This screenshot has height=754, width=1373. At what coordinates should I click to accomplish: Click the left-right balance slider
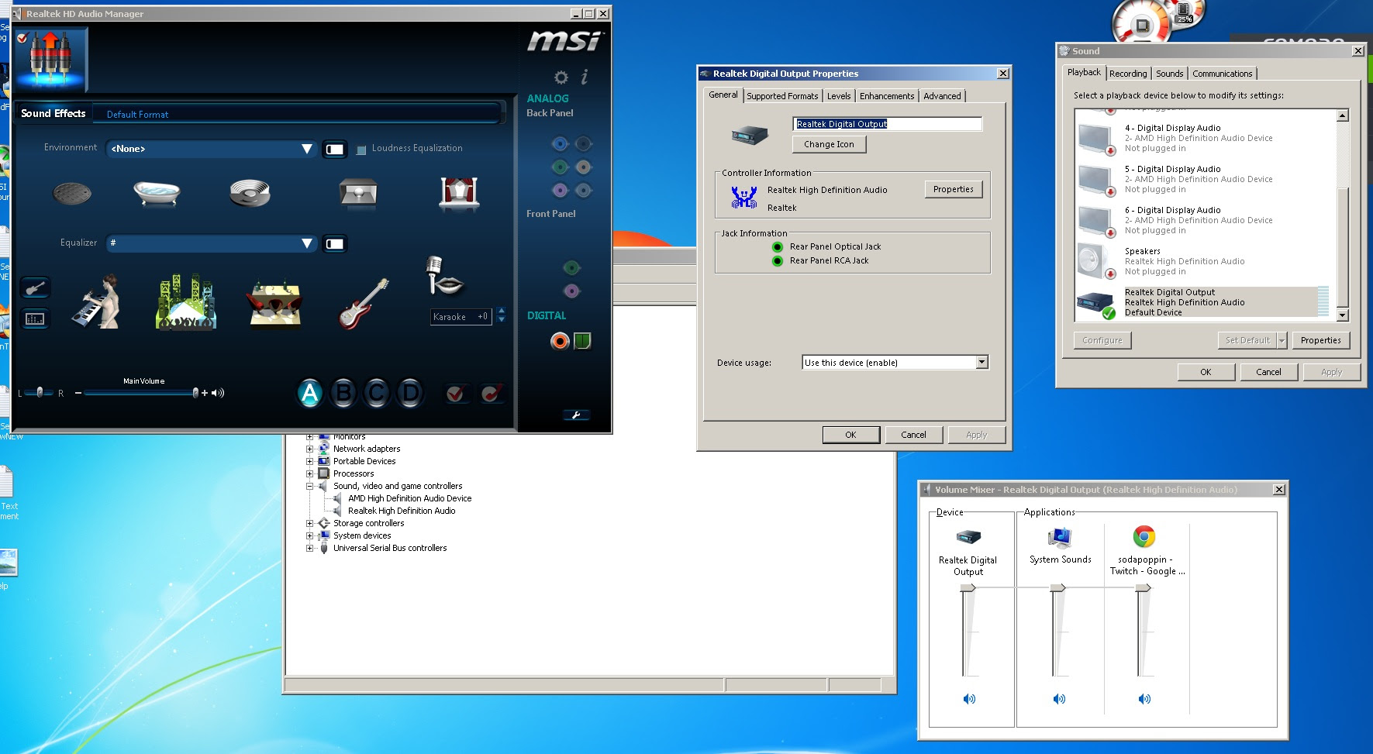[39, 393]
